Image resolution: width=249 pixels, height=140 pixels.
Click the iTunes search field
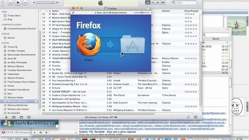pos(184,3)
